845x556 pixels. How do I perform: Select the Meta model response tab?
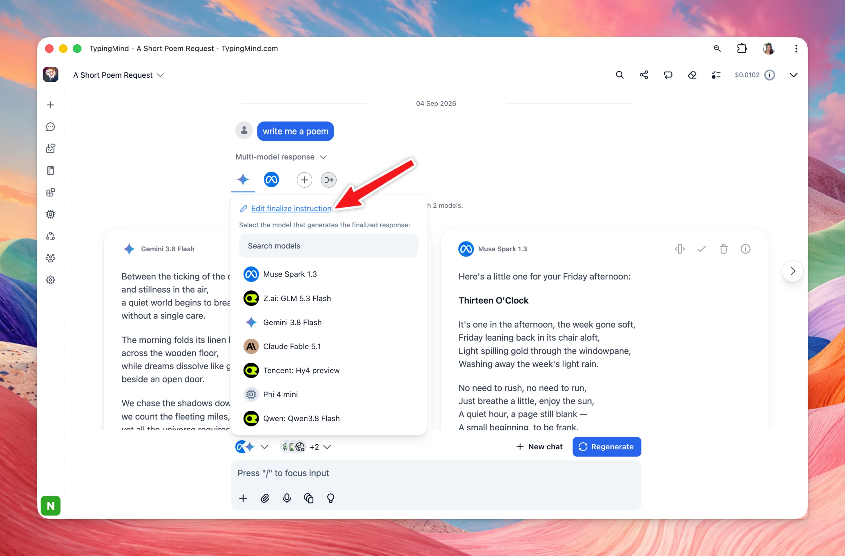coord(271,179)
